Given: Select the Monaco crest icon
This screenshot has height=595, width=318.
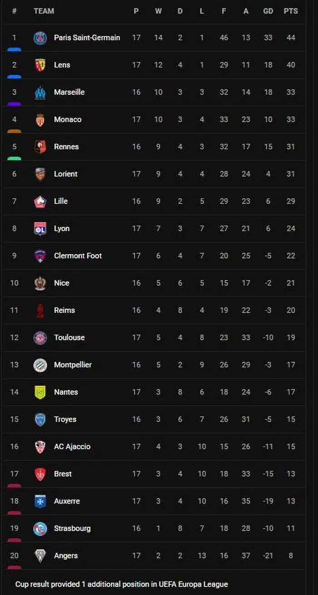Looking at the screenshot, I should tap(40, 120).
